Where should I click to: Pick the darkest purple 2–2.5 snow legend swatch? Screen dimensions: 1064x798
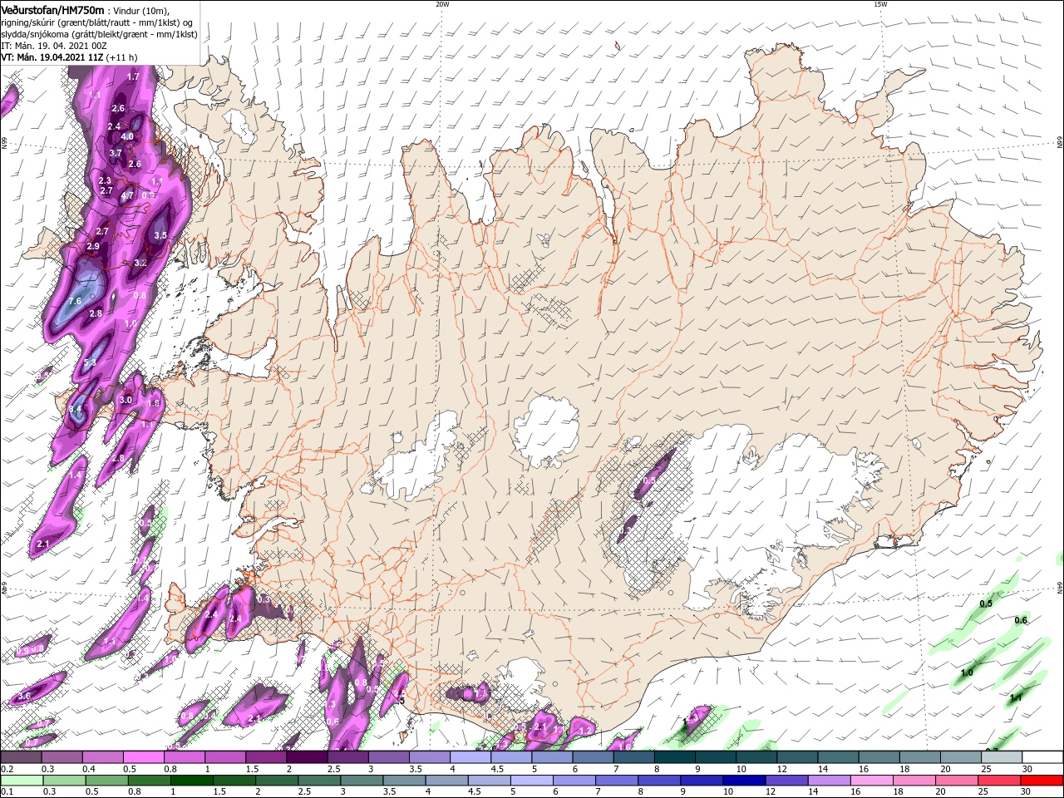pos(306,757)
